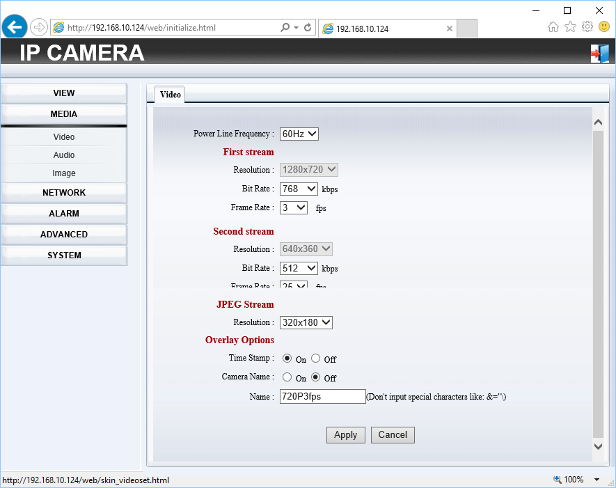Image resolution: width=616 pixels, height=488 pixels.
Task: Open First stream Resolution 1280x720 dropdown
Action: point(309,170)
